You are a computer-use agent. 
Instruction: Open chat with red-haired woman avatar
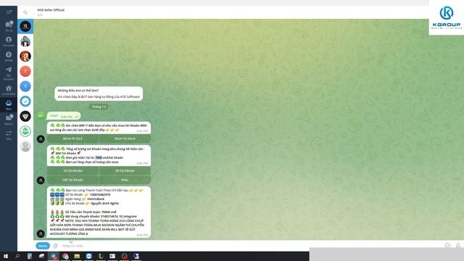25,57
